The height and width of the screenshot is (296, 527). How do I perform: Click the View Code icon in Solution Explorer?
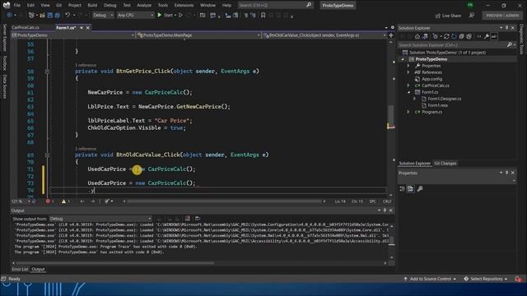pyautogui.click(x=479, y=36)
